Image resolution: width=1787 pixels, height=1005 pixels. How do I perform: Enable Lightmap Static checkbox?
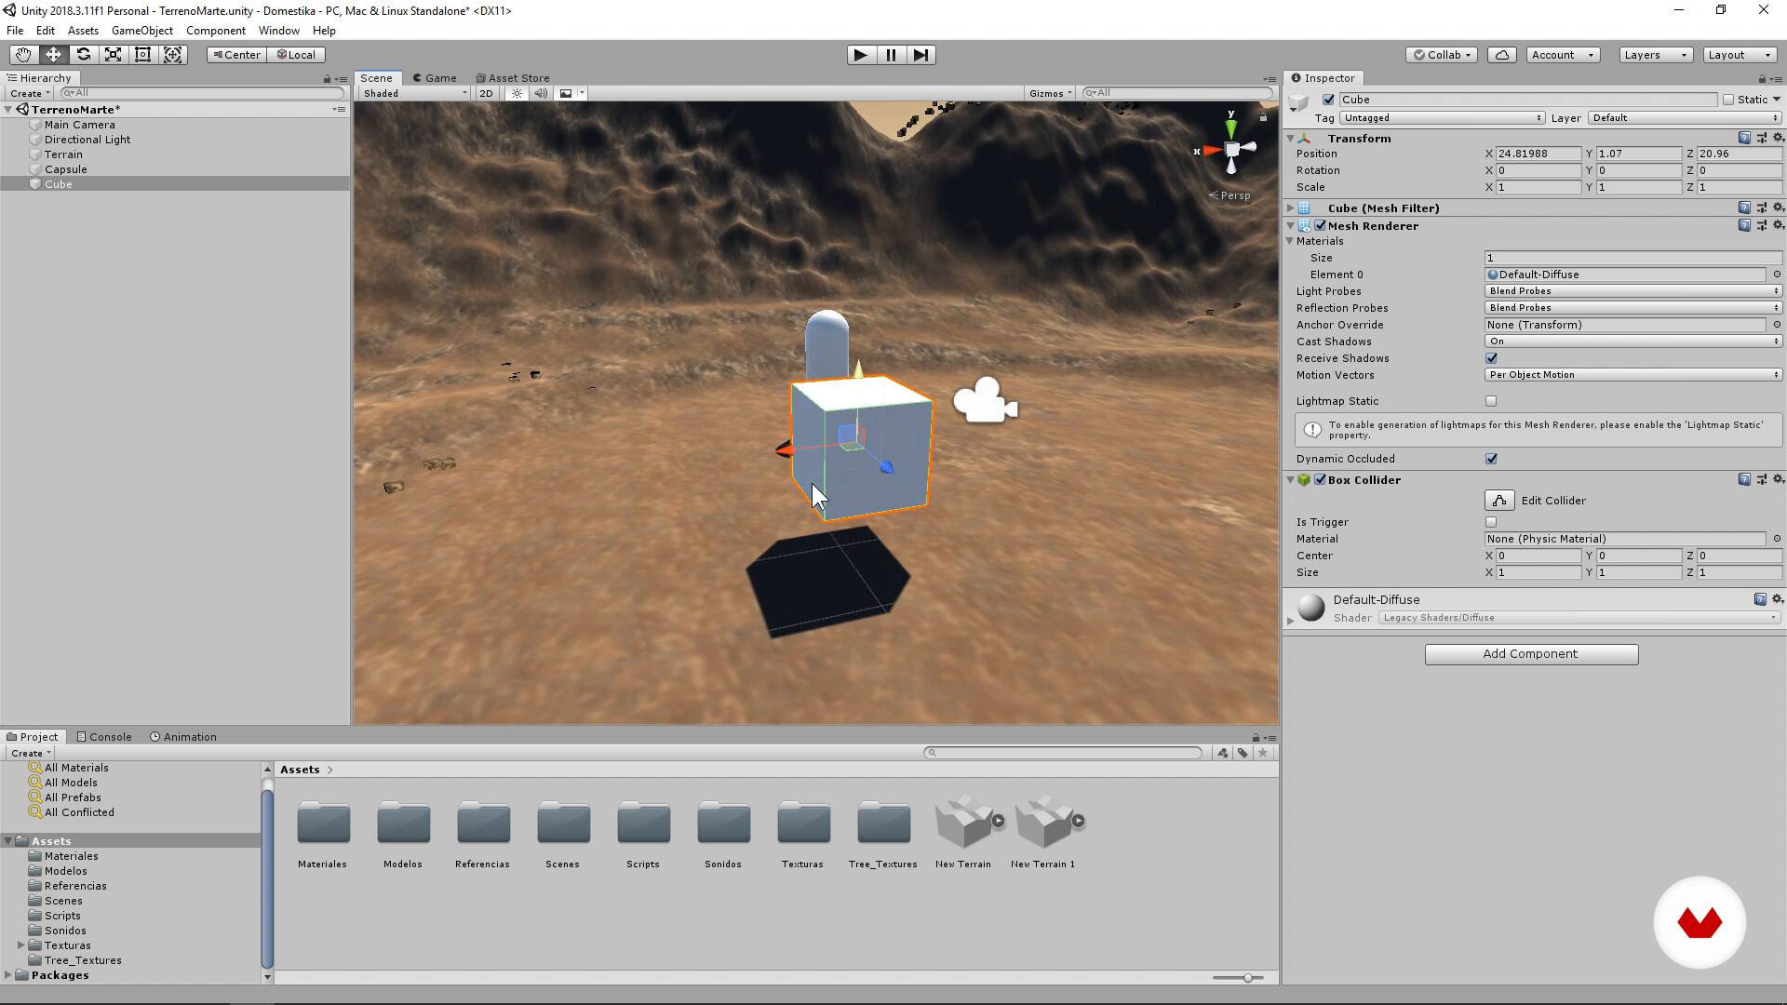1491,401
